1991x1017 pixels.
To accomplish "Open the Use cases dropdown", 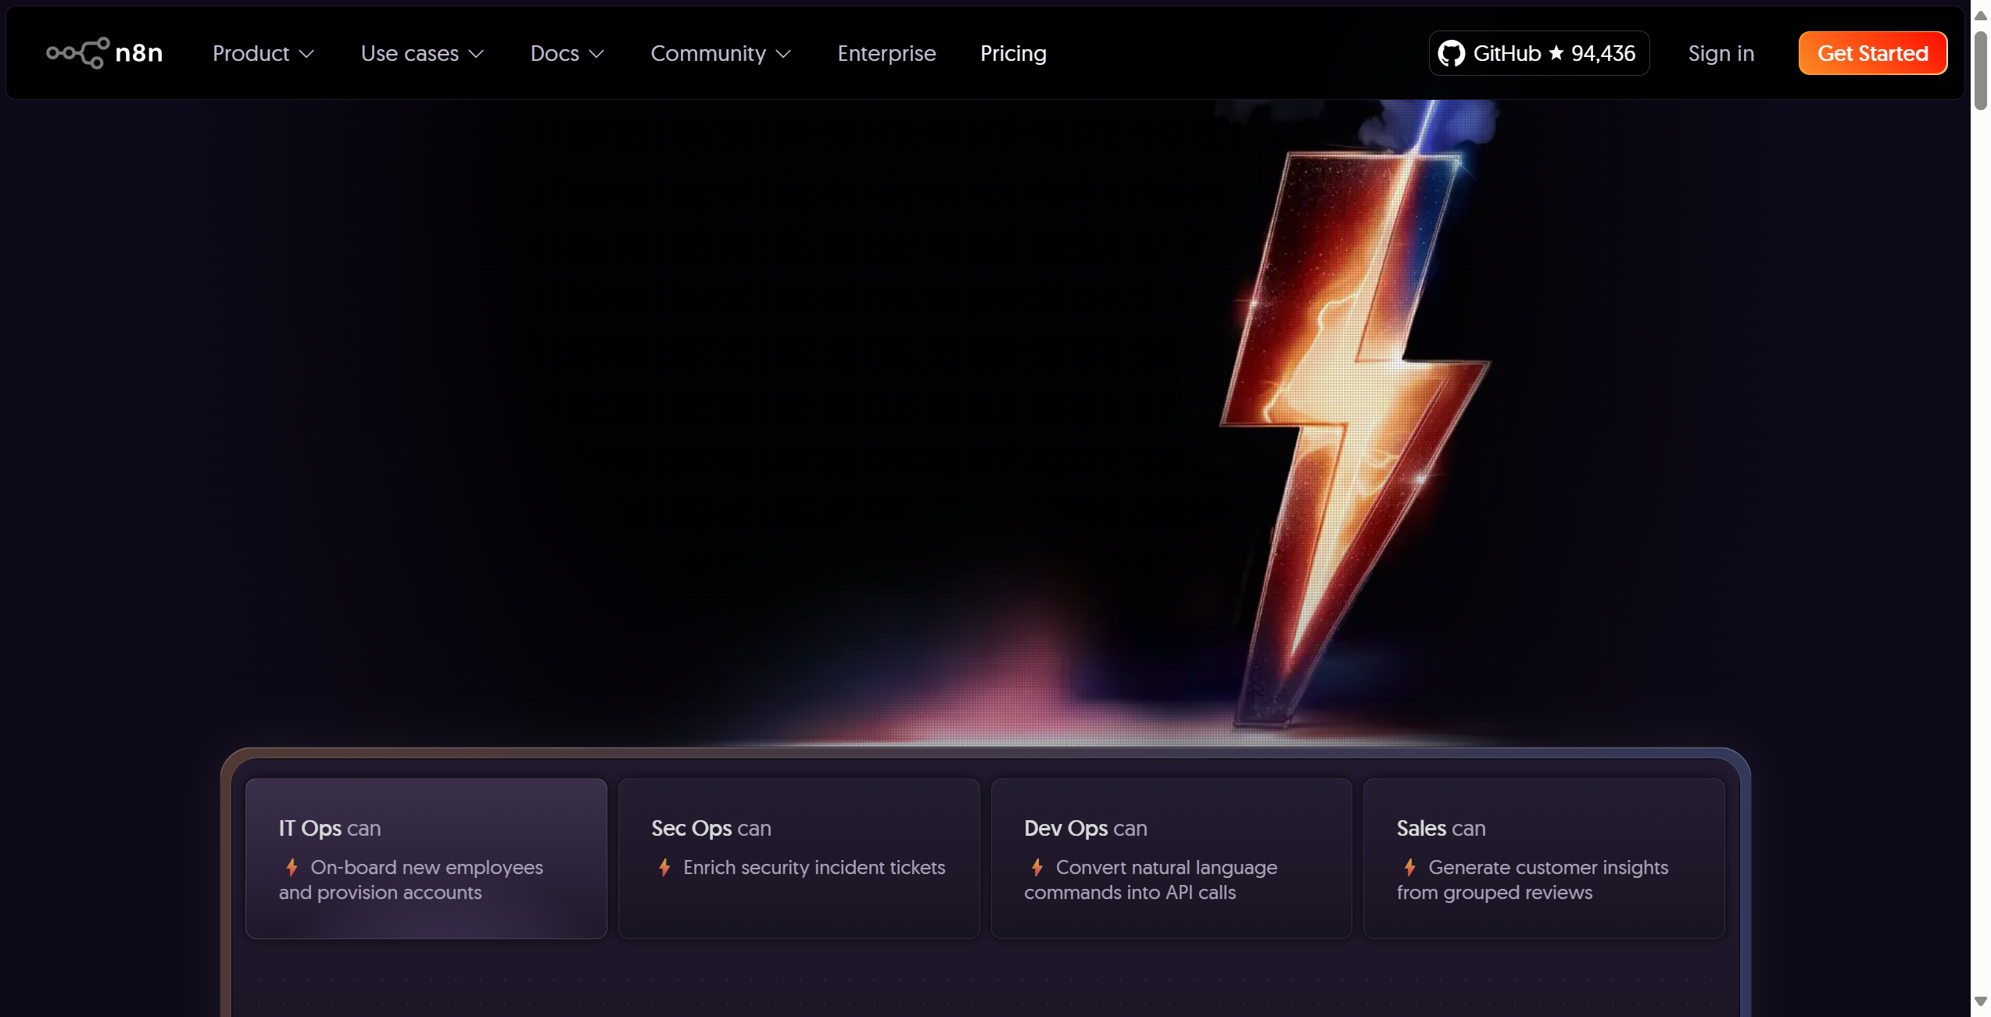I will pyautogui.click(x=422, y=53).
